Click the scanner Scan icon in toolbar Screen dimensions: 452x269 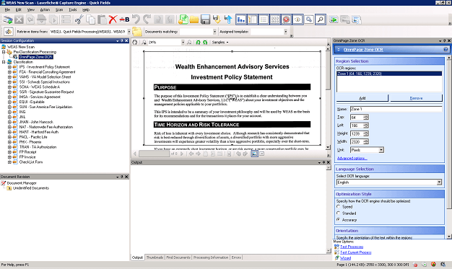click(8, 19)
